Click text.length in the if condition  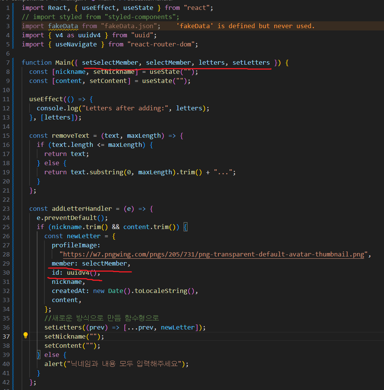[72, 145]
